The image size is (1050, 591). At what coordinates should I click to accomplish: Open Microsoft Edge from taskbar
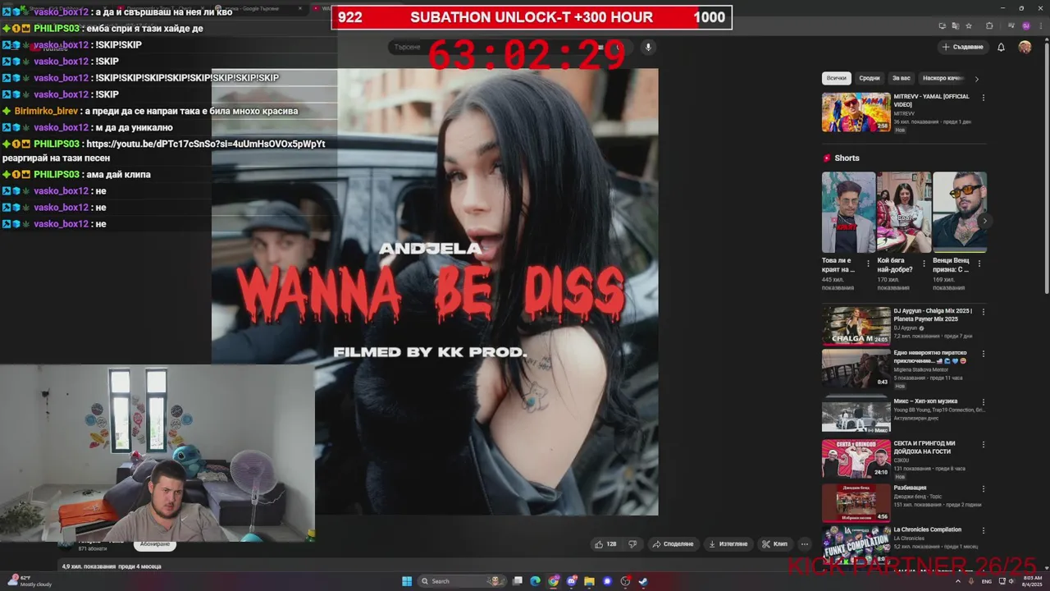click(536, 581)
